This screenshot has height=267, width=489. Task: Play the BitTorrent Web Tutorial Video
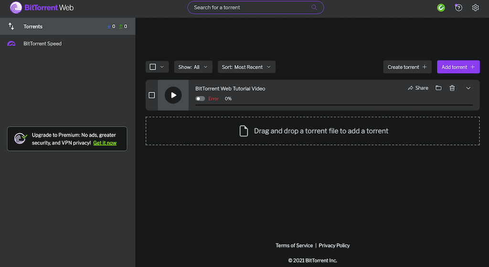(173, 95)
